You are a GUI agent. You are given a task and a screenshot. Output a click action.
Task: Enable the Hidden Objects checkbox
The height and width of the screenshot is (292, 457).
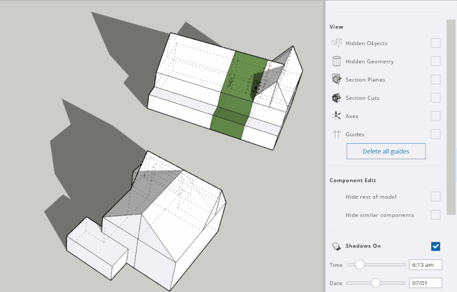tap(435, 43)
